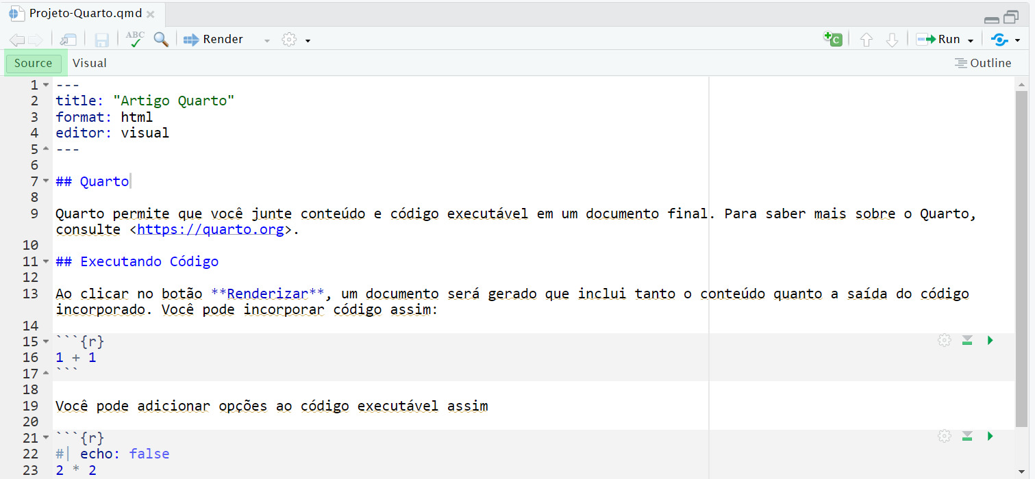Viewport: 1035px width, 479px height.
Task: Click on the format: html line
Action: pyautogui.click(x=104, y=117)
